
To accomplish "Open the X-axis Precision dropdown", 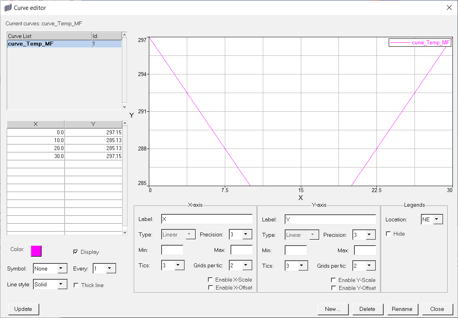I will [x=247, y=234].
